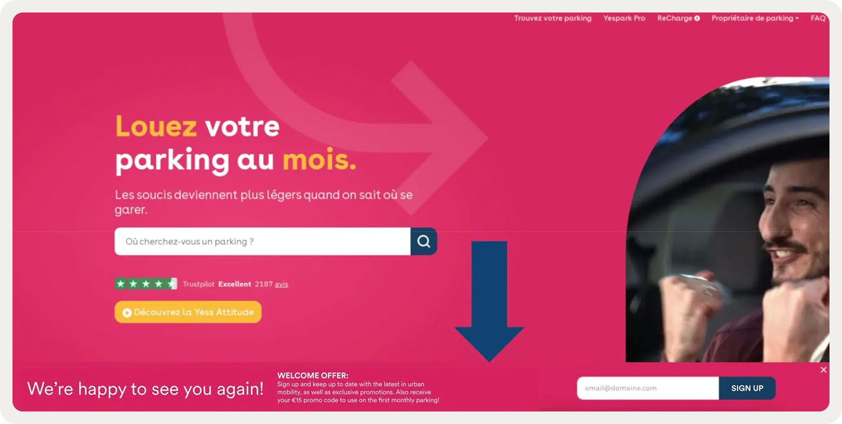Click the WELCOME OFFER heading text
Screen dimensions: 842x424
coord(313,375)
